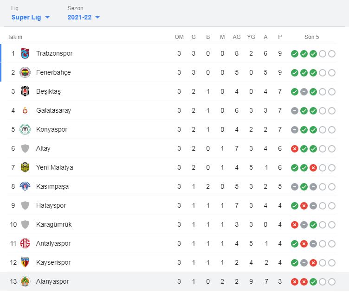Open the Kasımpaşa team row
The width and height of the screenshot is (349, 292).
click(x=52, y=186)
